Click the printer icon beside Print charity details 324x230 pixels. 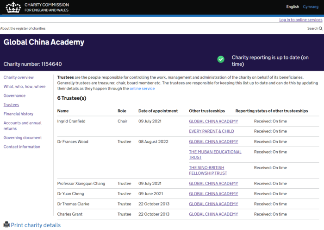coord(6,225)
